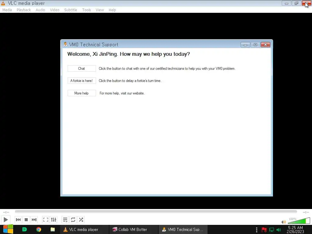The image size is (312, 234).
Task: Open the Media menu
Action: pyautogui.click(x=7, y=10)
